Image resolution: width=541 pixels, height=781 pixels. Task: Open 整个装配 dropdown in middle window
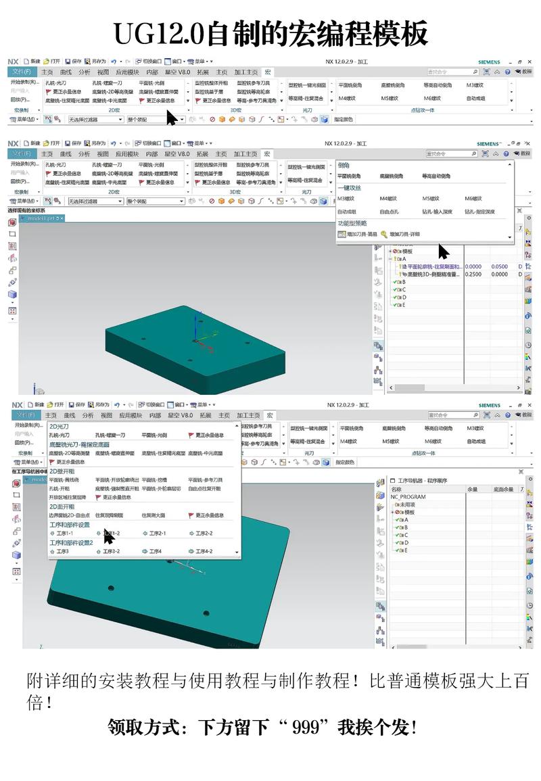point(156,202)
